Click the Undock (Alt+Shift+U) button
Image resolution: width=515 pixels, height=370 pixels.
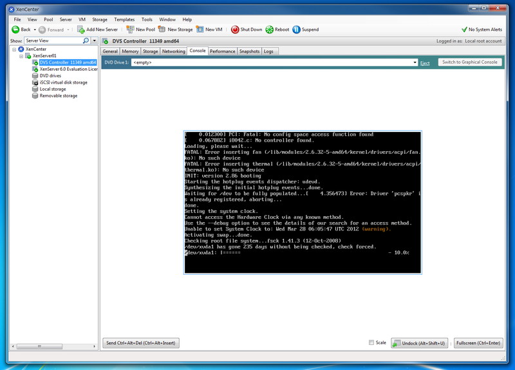click(x=420, y=343)
